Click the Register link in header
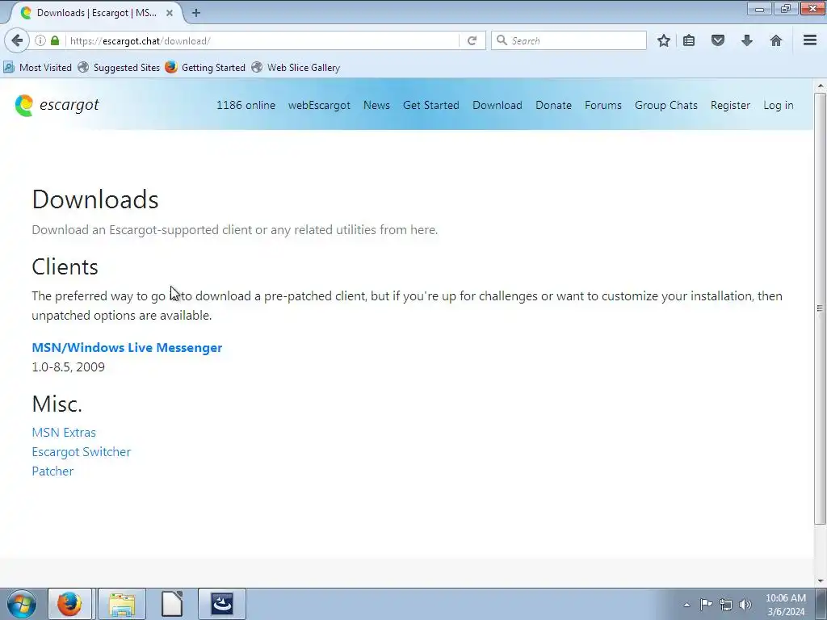The width and height of the screenshot is (827, 620). click(730, 106)
